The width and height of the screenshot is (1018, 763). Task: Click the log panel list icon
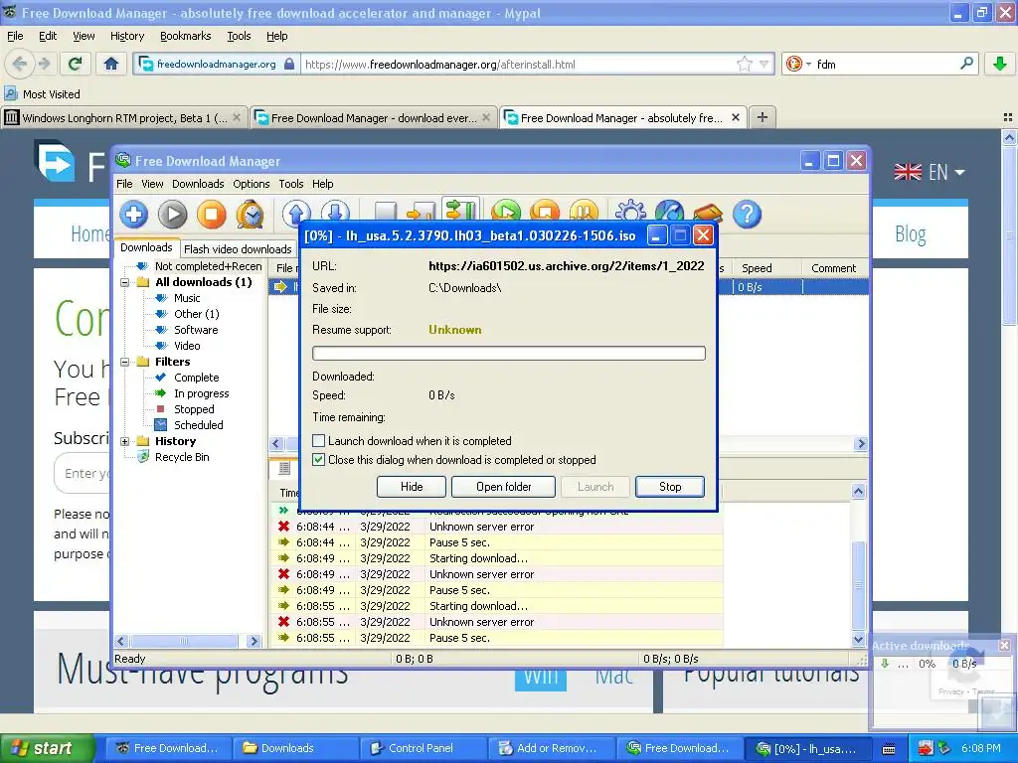click(283, 467)
